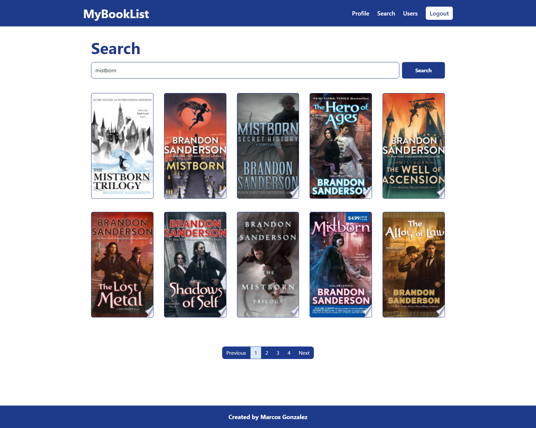
Task: Jump to results page 2
Action: (x=267, y=353)
